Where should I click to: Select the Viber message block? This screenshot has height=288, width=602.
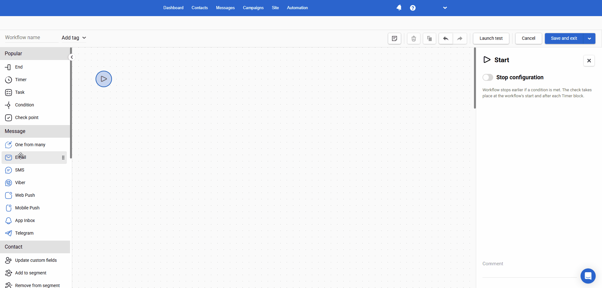[34, 183]
